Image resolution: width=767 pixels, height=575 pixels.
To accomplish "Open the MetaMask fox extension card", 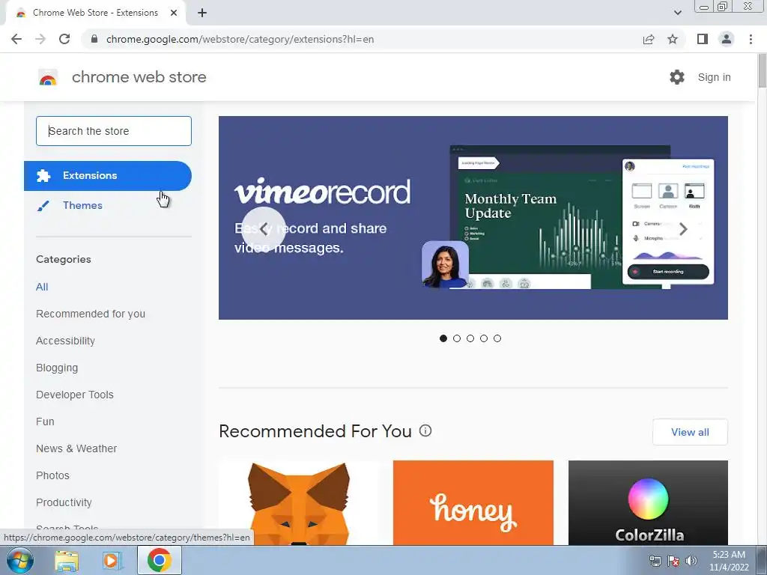I will click(x=299, y=502).
